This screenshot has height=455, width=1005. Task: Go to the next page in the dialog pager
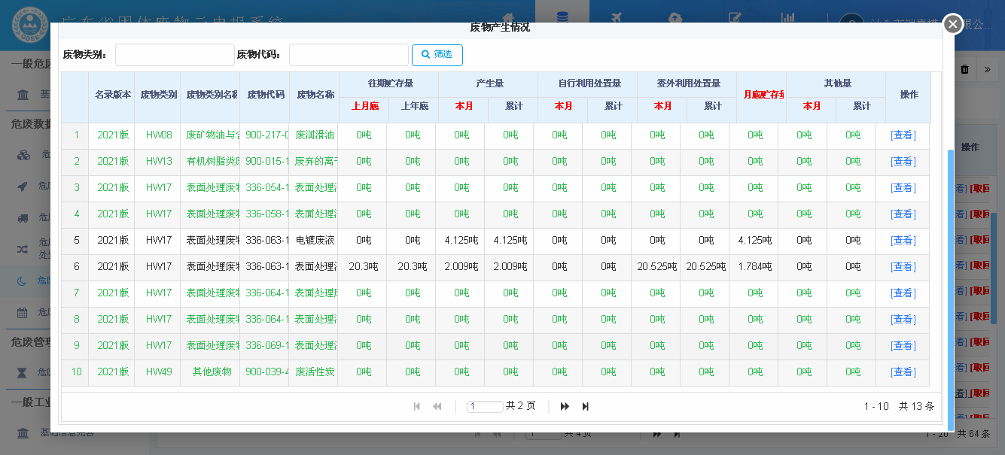point(565,406)
